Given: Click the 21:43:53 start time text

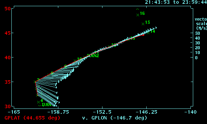Looking at the screenshot, I should [157, 2].
